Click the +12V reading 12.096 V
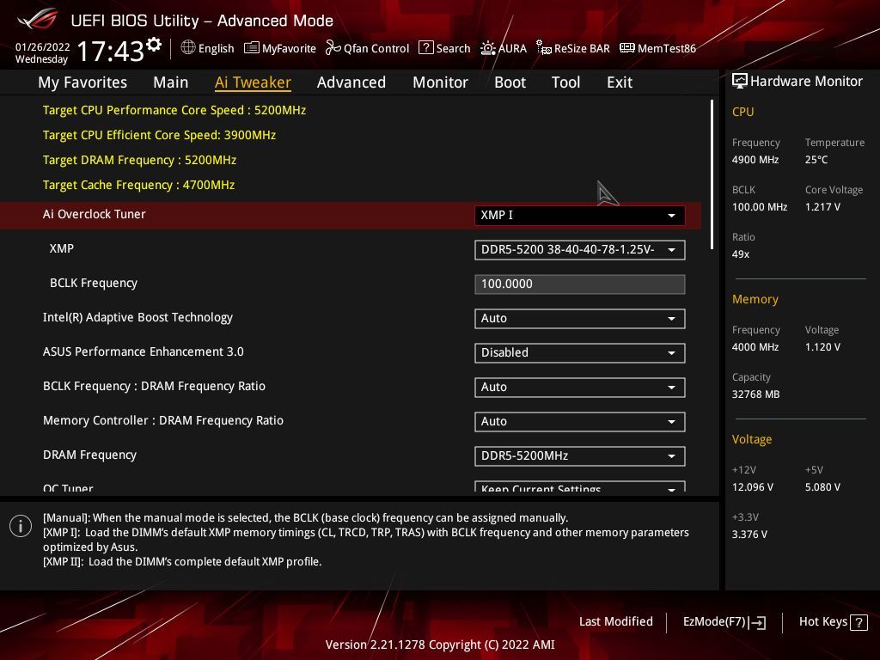The width and height of the screenshot is (880, 660). [753, 486]
